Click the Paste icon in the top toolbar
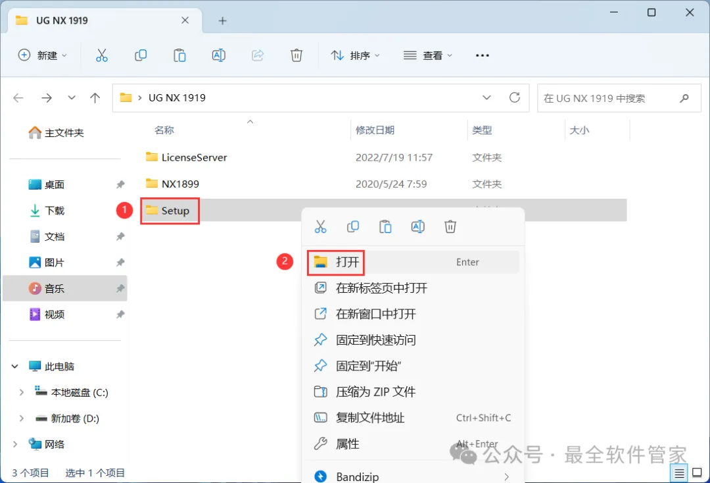 click(x=179, y=55)
